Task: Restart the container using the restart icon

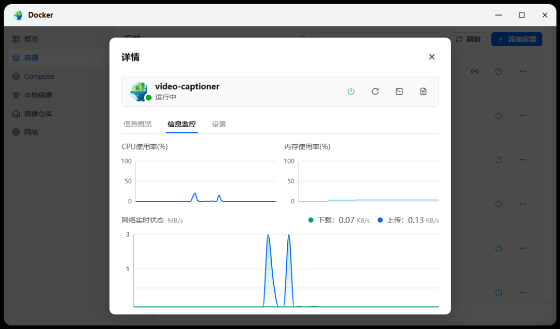Action: [375, 91]
